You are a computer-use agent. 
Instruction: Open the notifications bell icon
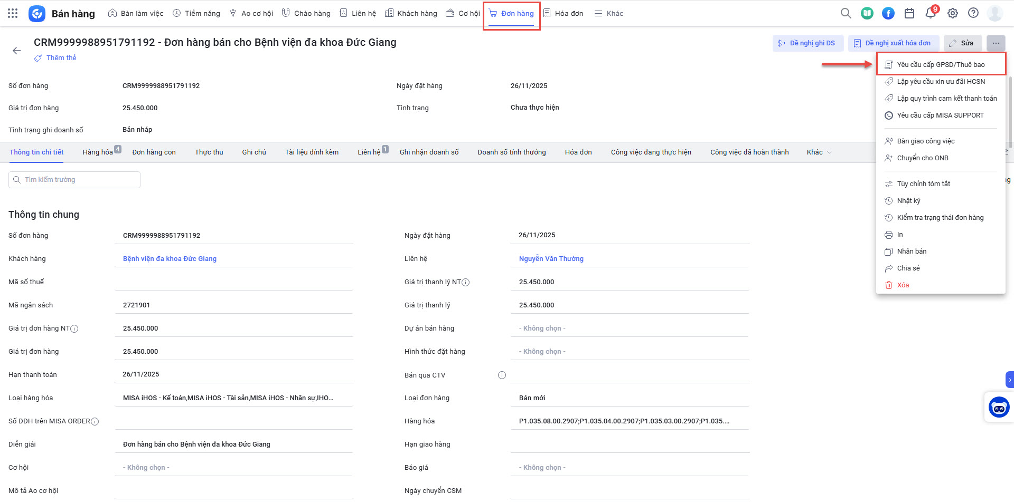click(x=931, y=13)
